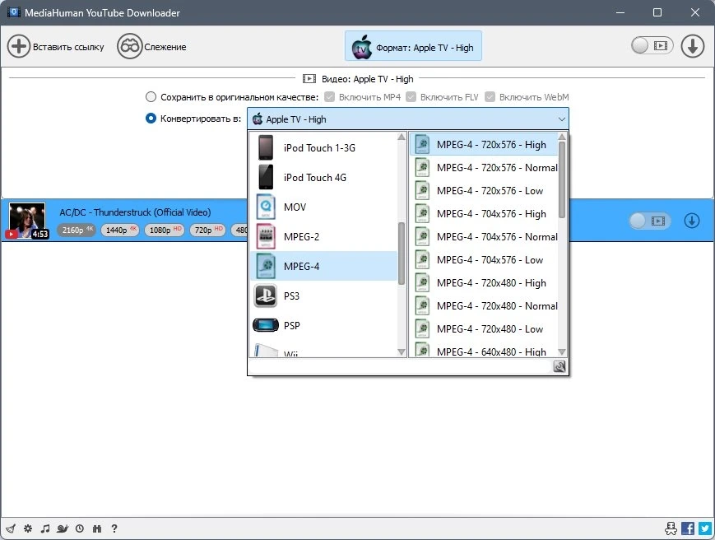Toggle the video mode switch in top toolbar

tap(652, 45)
